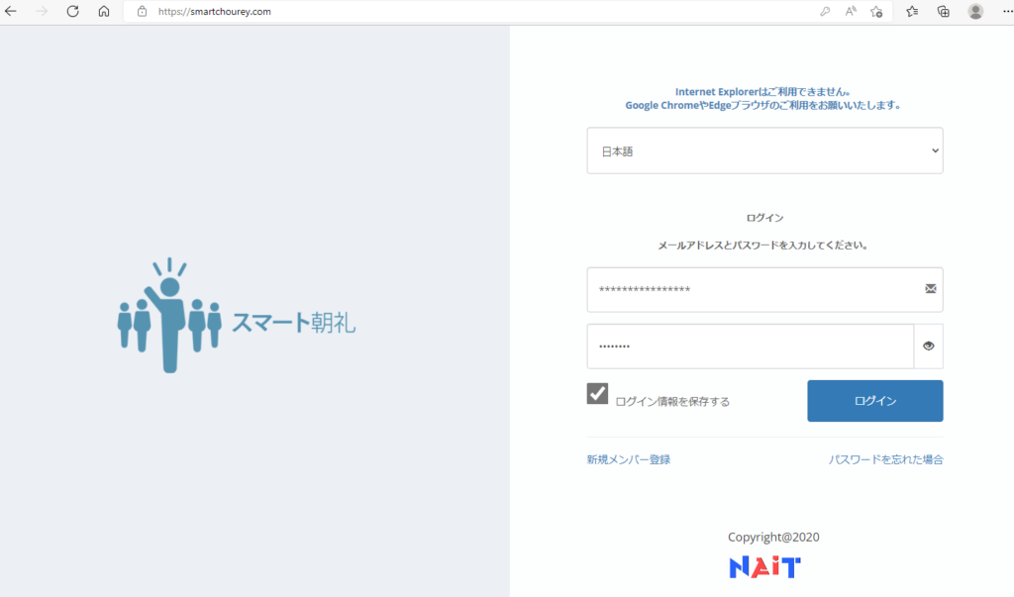1014x597 pixels.
Task: Uncheck ログイン情報を保存する checkbox
Action: point(597,393)
